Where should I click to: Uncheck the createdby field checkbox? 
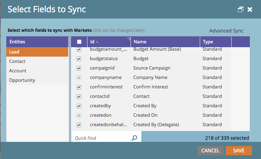point(79,106)
